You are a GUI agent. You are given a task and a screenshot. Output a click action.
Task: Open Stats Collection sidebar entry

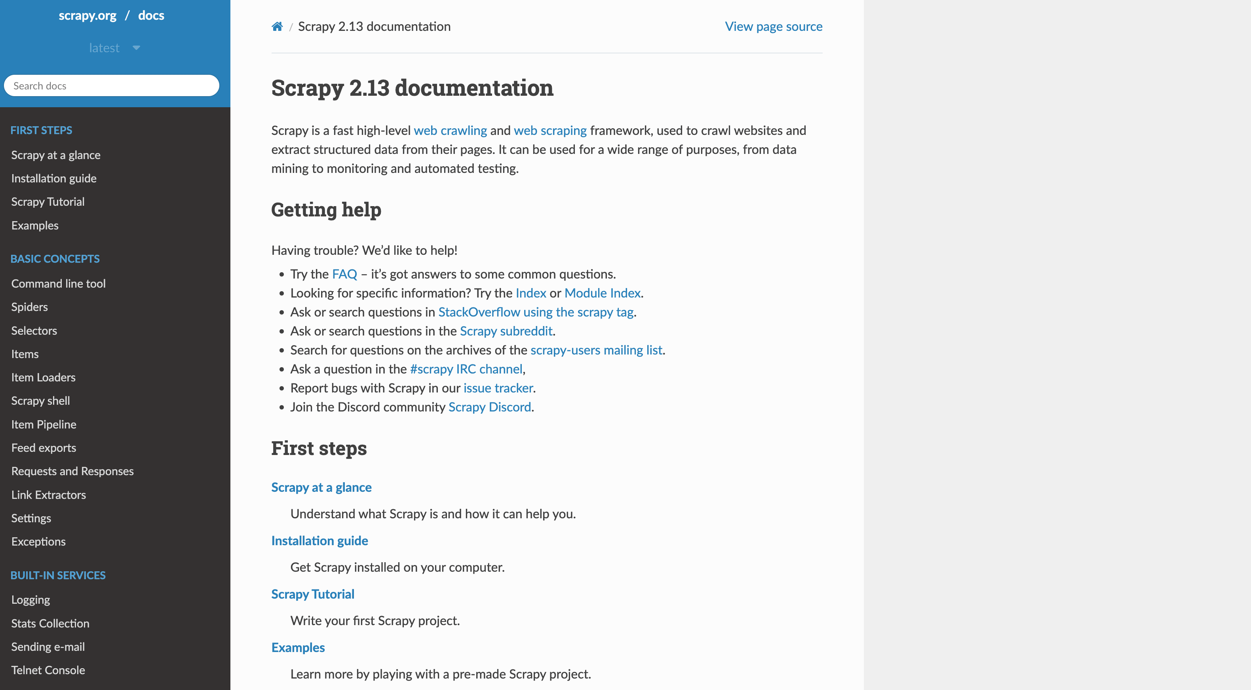(51, 623)
